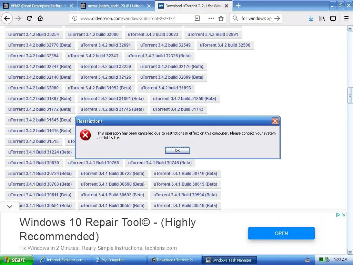Click the on-screen keyboard tray icon
Viewport: 353px width, 265px height.
[x=307, y=260]
